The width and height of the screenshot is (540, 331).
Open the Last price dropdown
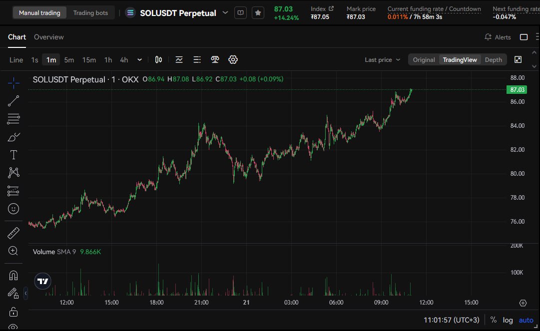(x=382, y=59)
